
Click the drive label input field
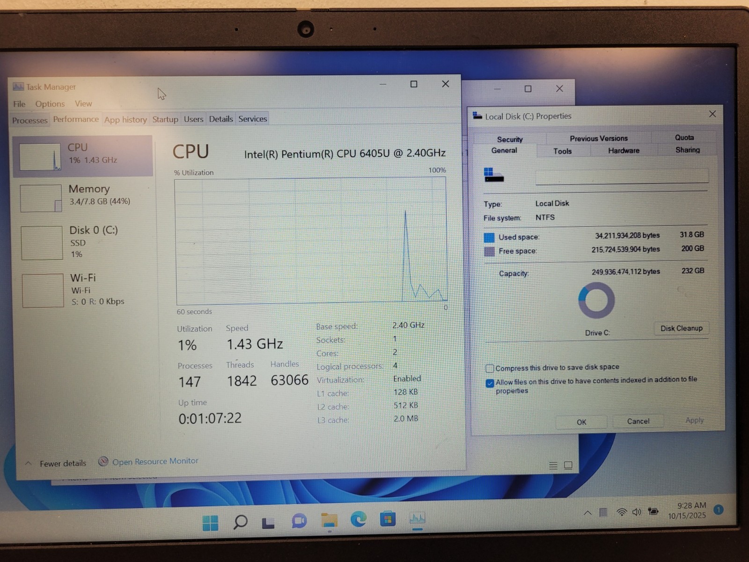[622, 177]
